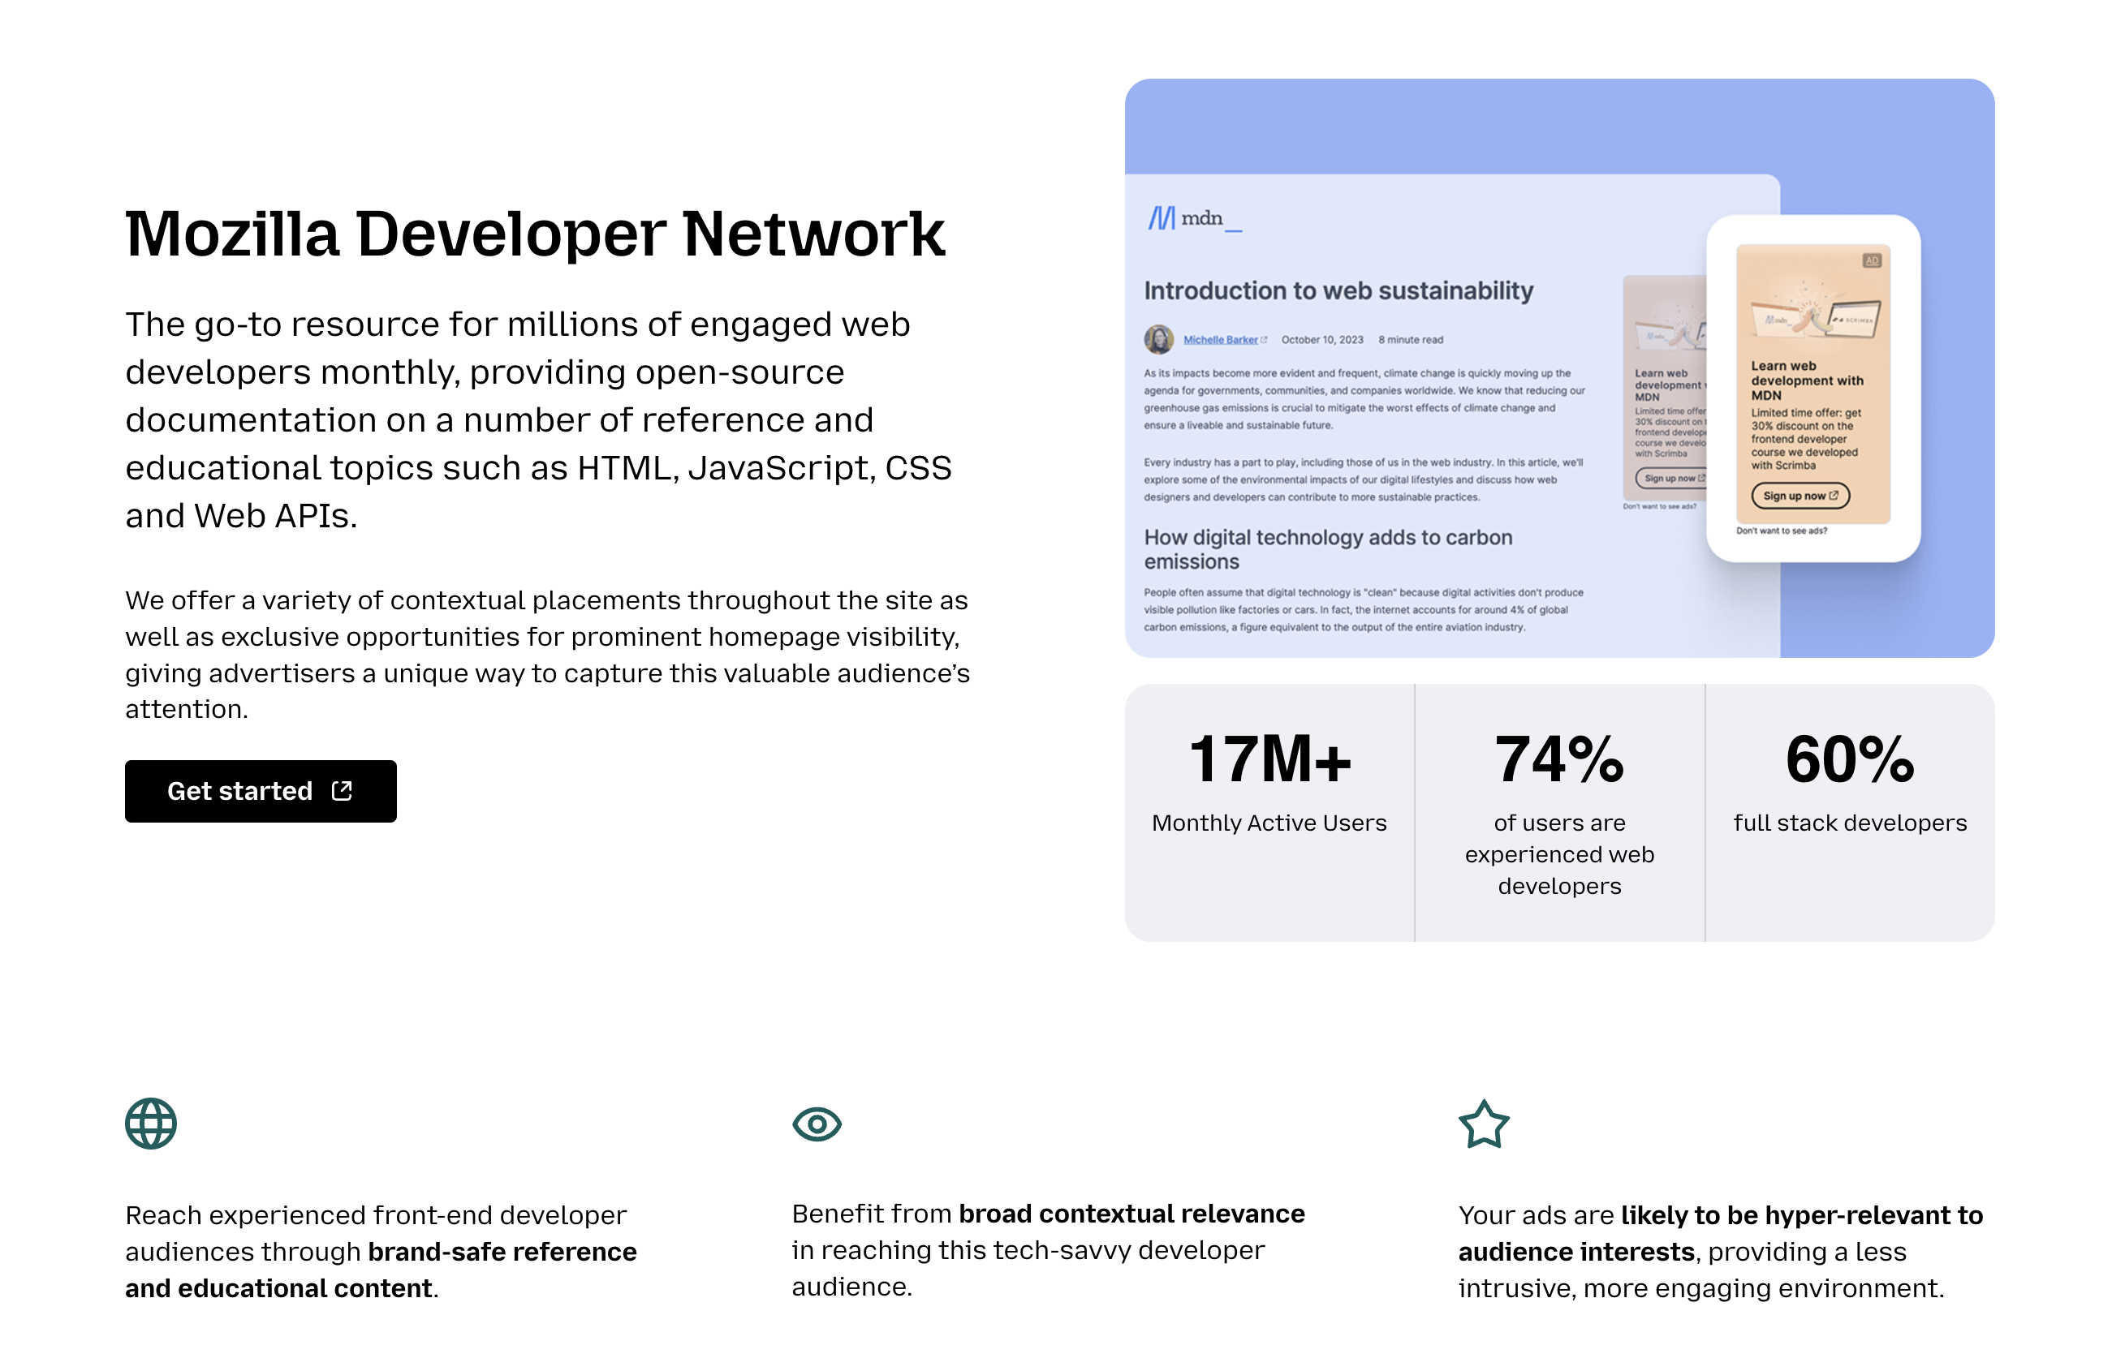2125x1371 pixels.
Task: Click the partially hidden Sign up now button
Action: [1670, 478]
